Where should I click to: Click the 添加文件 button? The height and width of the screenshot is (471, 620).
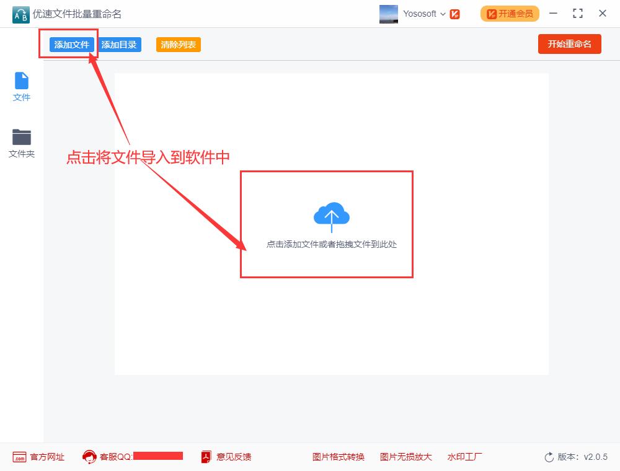pos(71,45)
